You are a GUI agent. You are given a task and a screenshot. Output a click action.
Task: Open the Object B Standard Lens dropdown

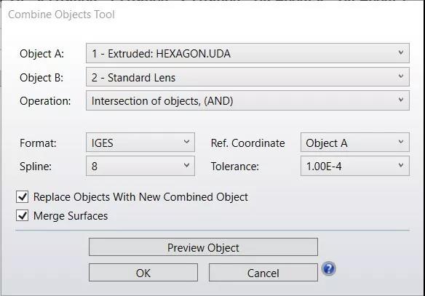[x=247, y=77]
